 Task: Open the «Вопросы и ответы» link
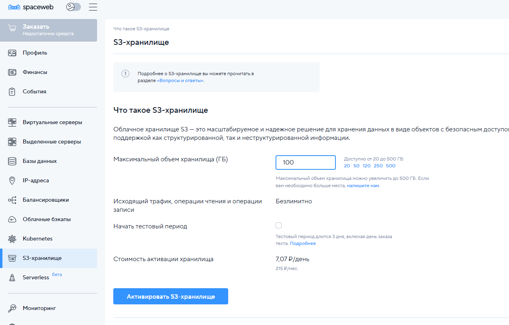click(180, 81)
